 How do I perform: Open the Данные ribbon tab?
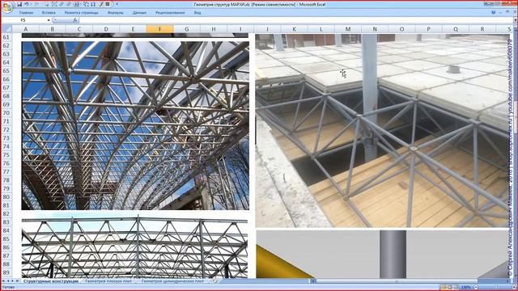[x=139, y=13]
